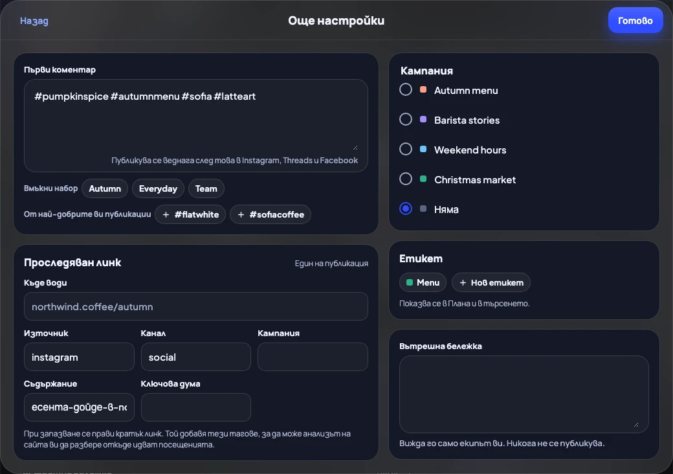Insert the Autumn hashtag set
673x474 pixels.
(x=105, y=188)
